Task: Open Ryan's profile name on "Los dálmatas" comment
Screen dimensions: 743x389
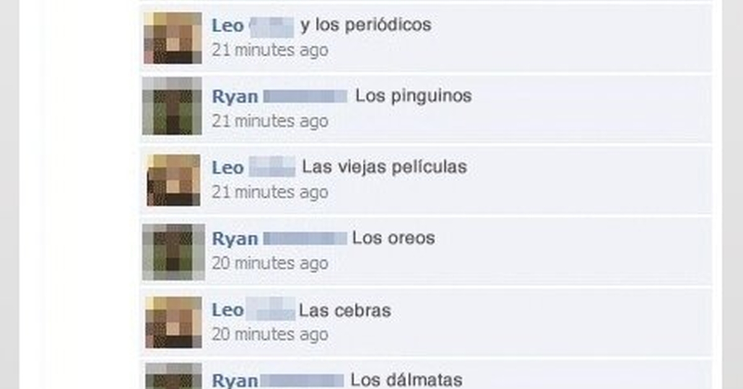Action: [x=278, y=380]
